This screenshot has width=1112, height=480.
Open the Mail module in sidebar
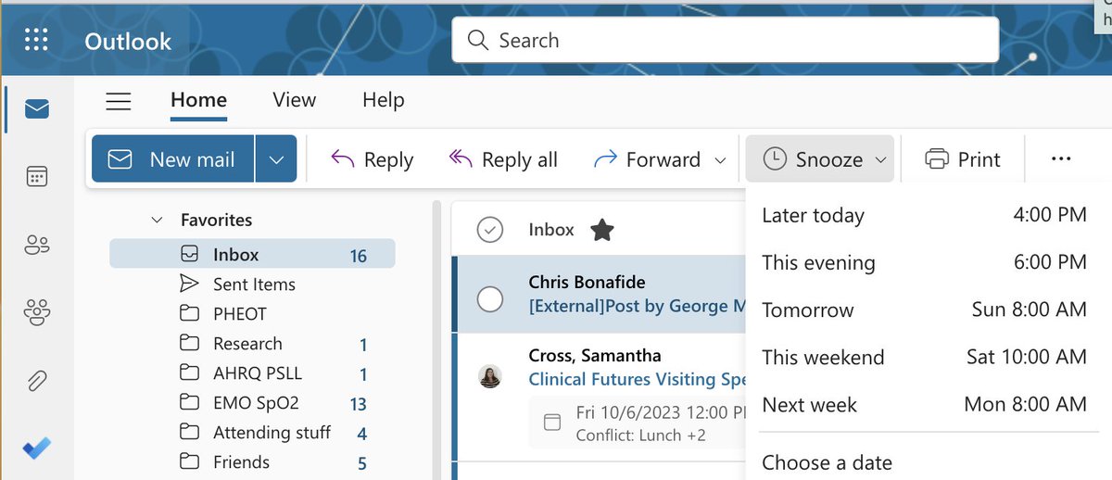pyautogui.click(x=37, y=109)
